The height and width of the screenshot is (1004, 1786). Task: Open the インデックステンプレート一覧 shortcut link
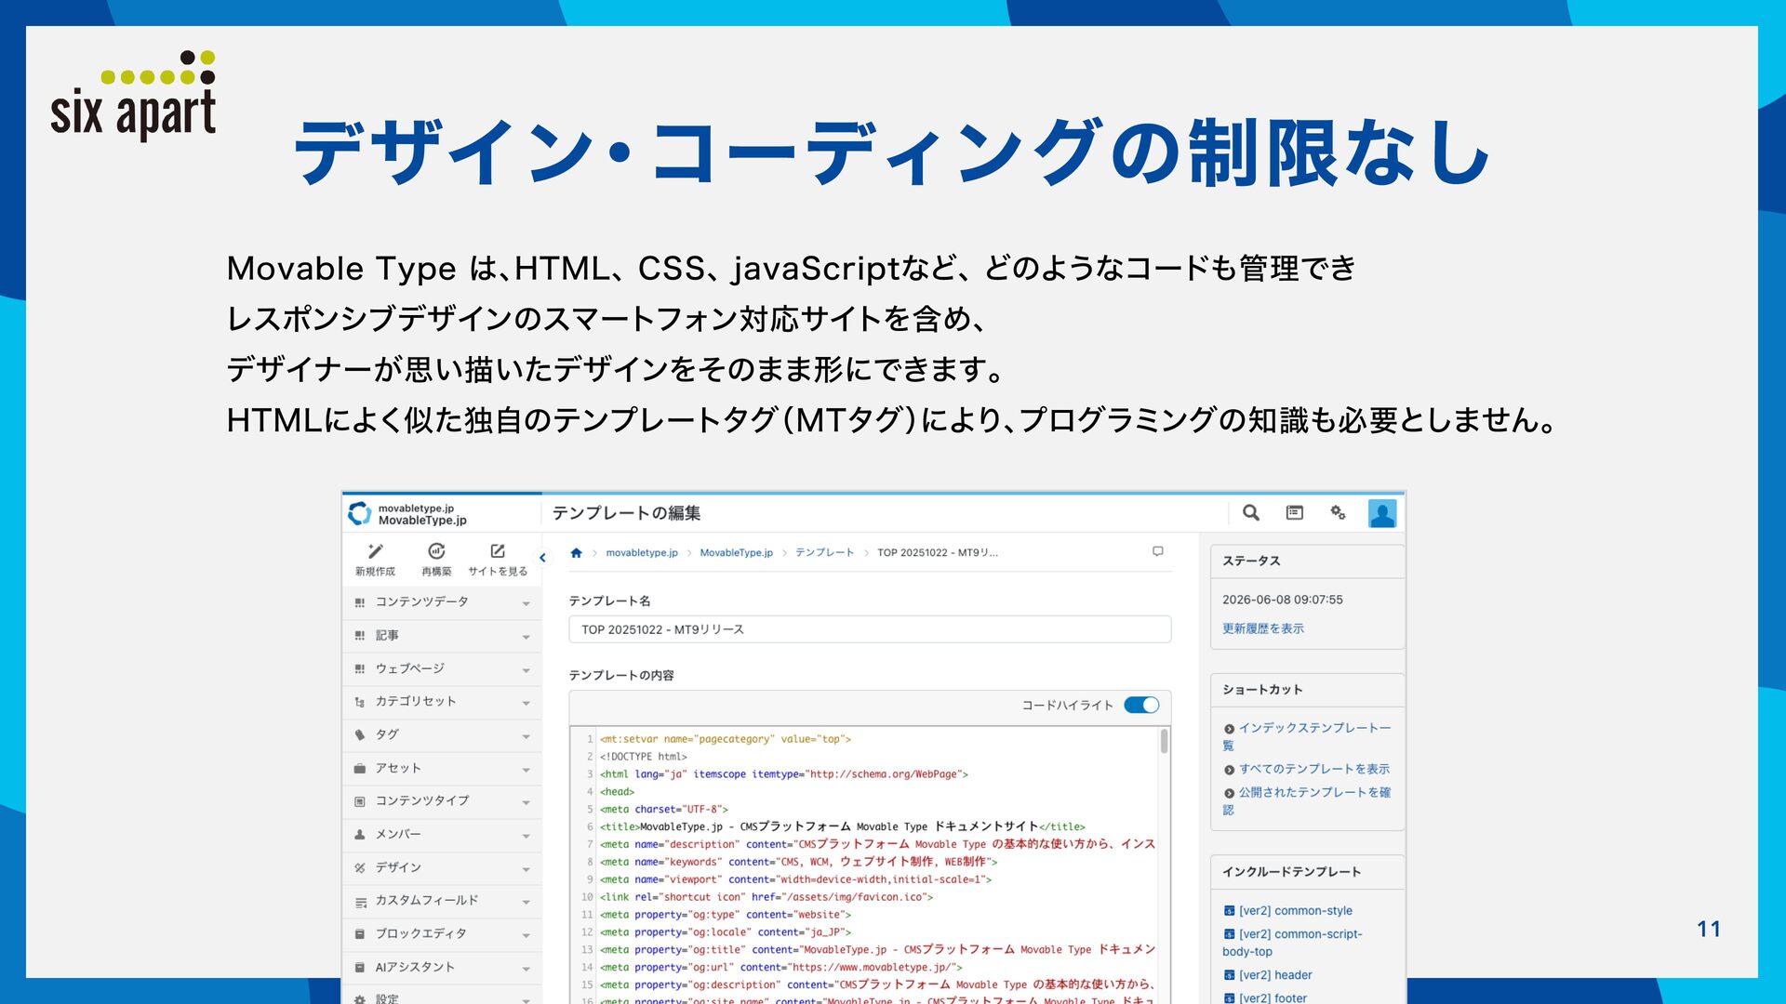pos(1307,736)
